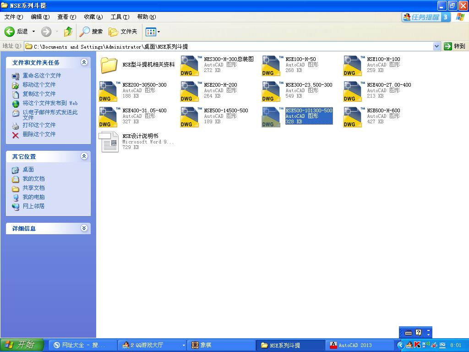
Task: Click the volume icon in the tray
Action: click(425, 345)
